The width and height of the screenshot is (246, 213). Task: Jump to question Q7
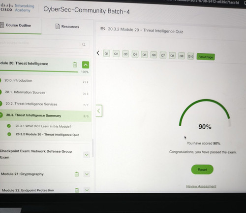(x=163, y=55)
